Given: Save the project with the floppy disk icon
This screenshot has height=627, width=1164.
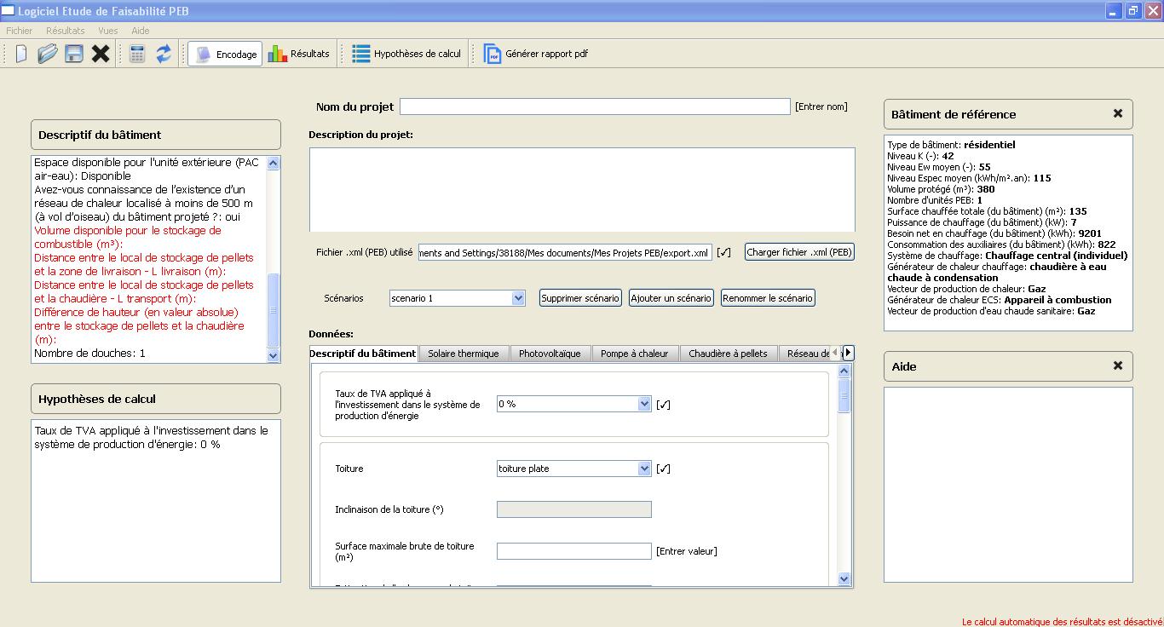Looking at the screenshot, I should point(74,54).
